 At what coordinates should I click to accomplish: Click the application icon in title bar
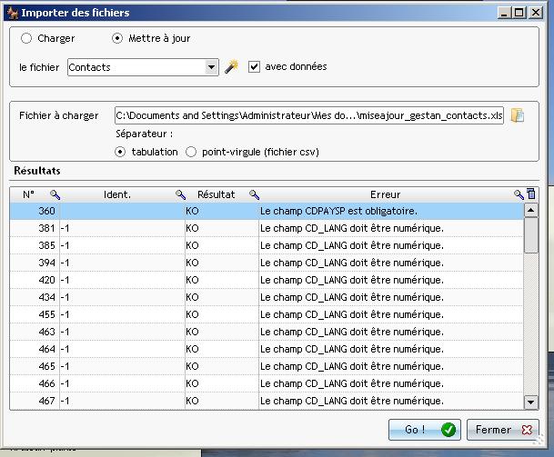coord(13,13)
